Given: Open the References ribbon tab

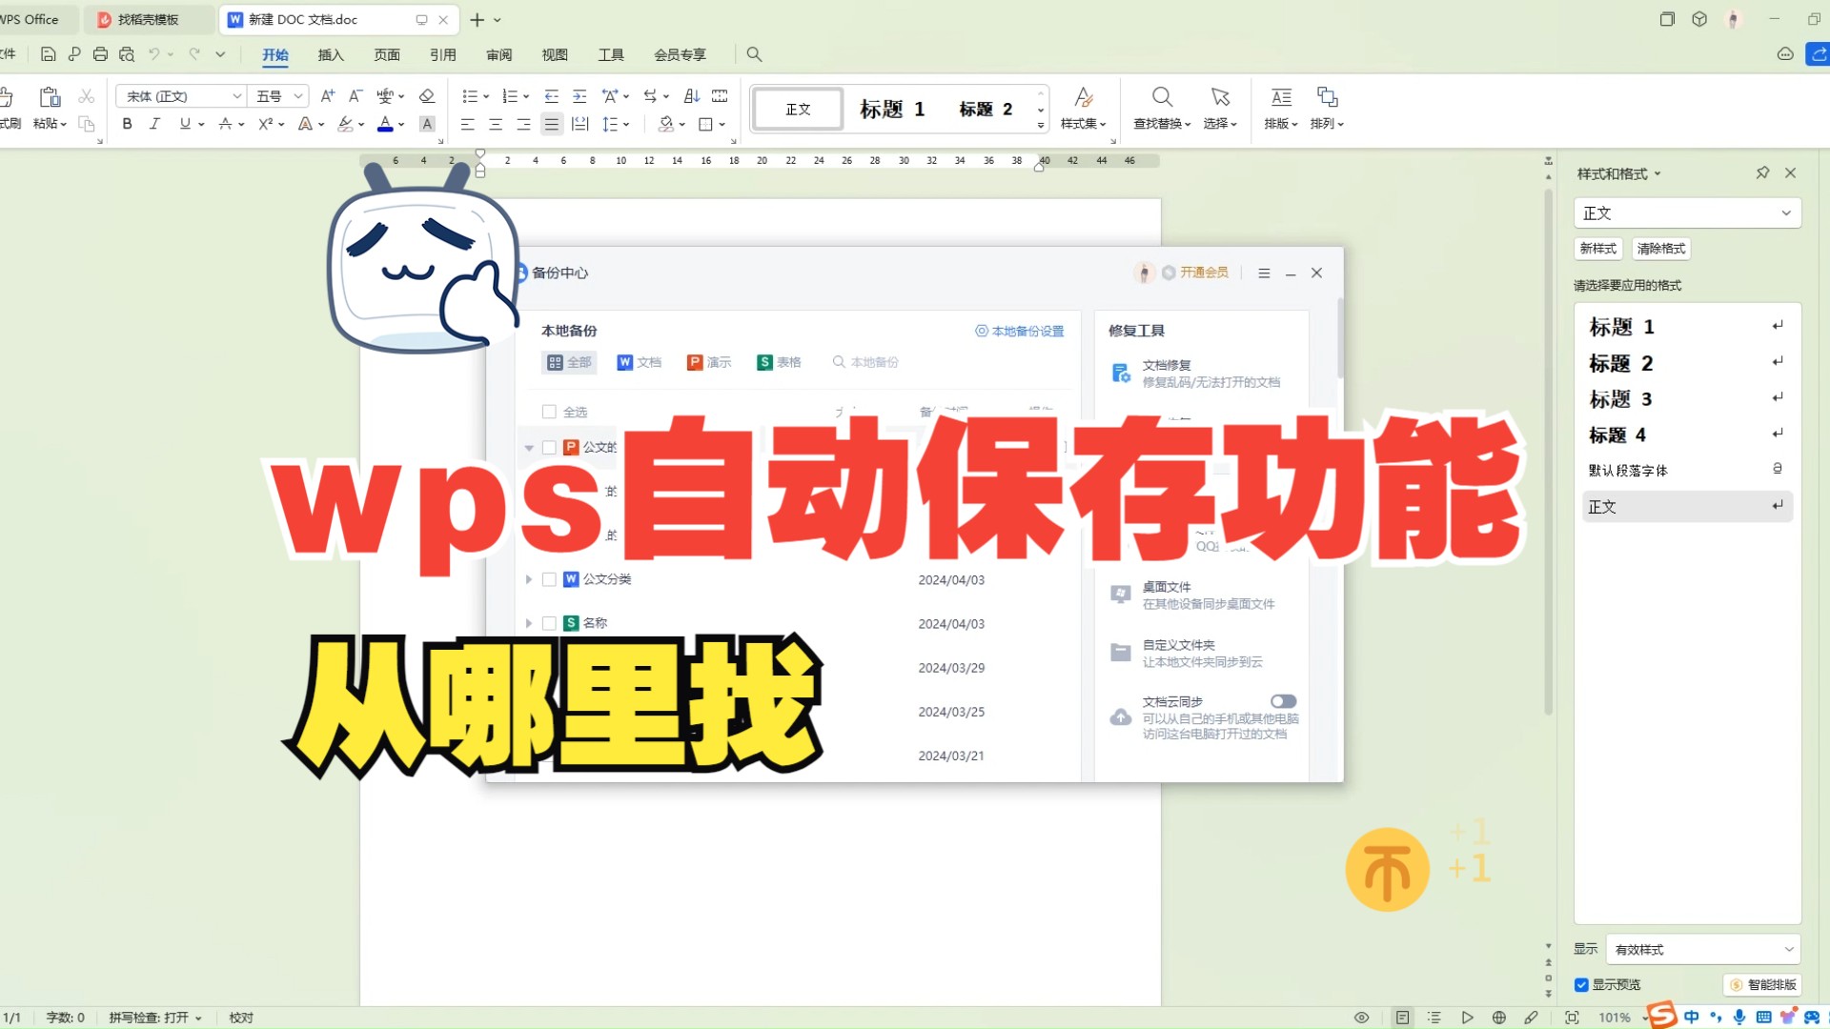Looking at the screenshot, I should coord(442,54).
